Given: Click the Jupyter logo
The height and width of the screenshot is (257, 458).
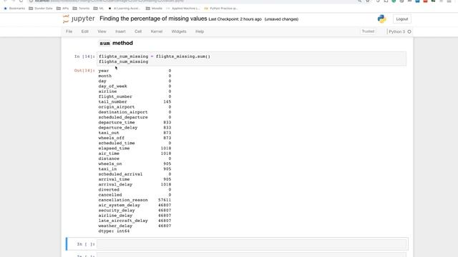Looking at the screenshot, I should pyautogui.click(x=79, y=19).
